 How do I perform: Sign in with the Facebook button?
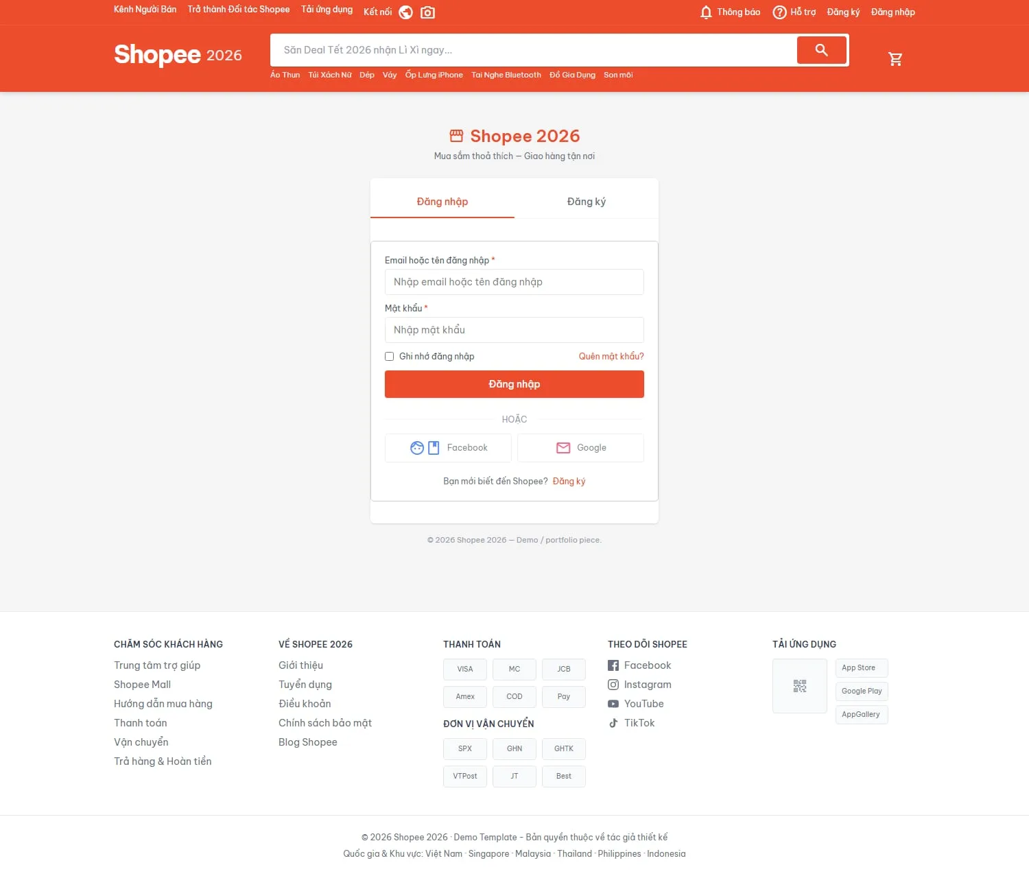(x=448, y=448)
